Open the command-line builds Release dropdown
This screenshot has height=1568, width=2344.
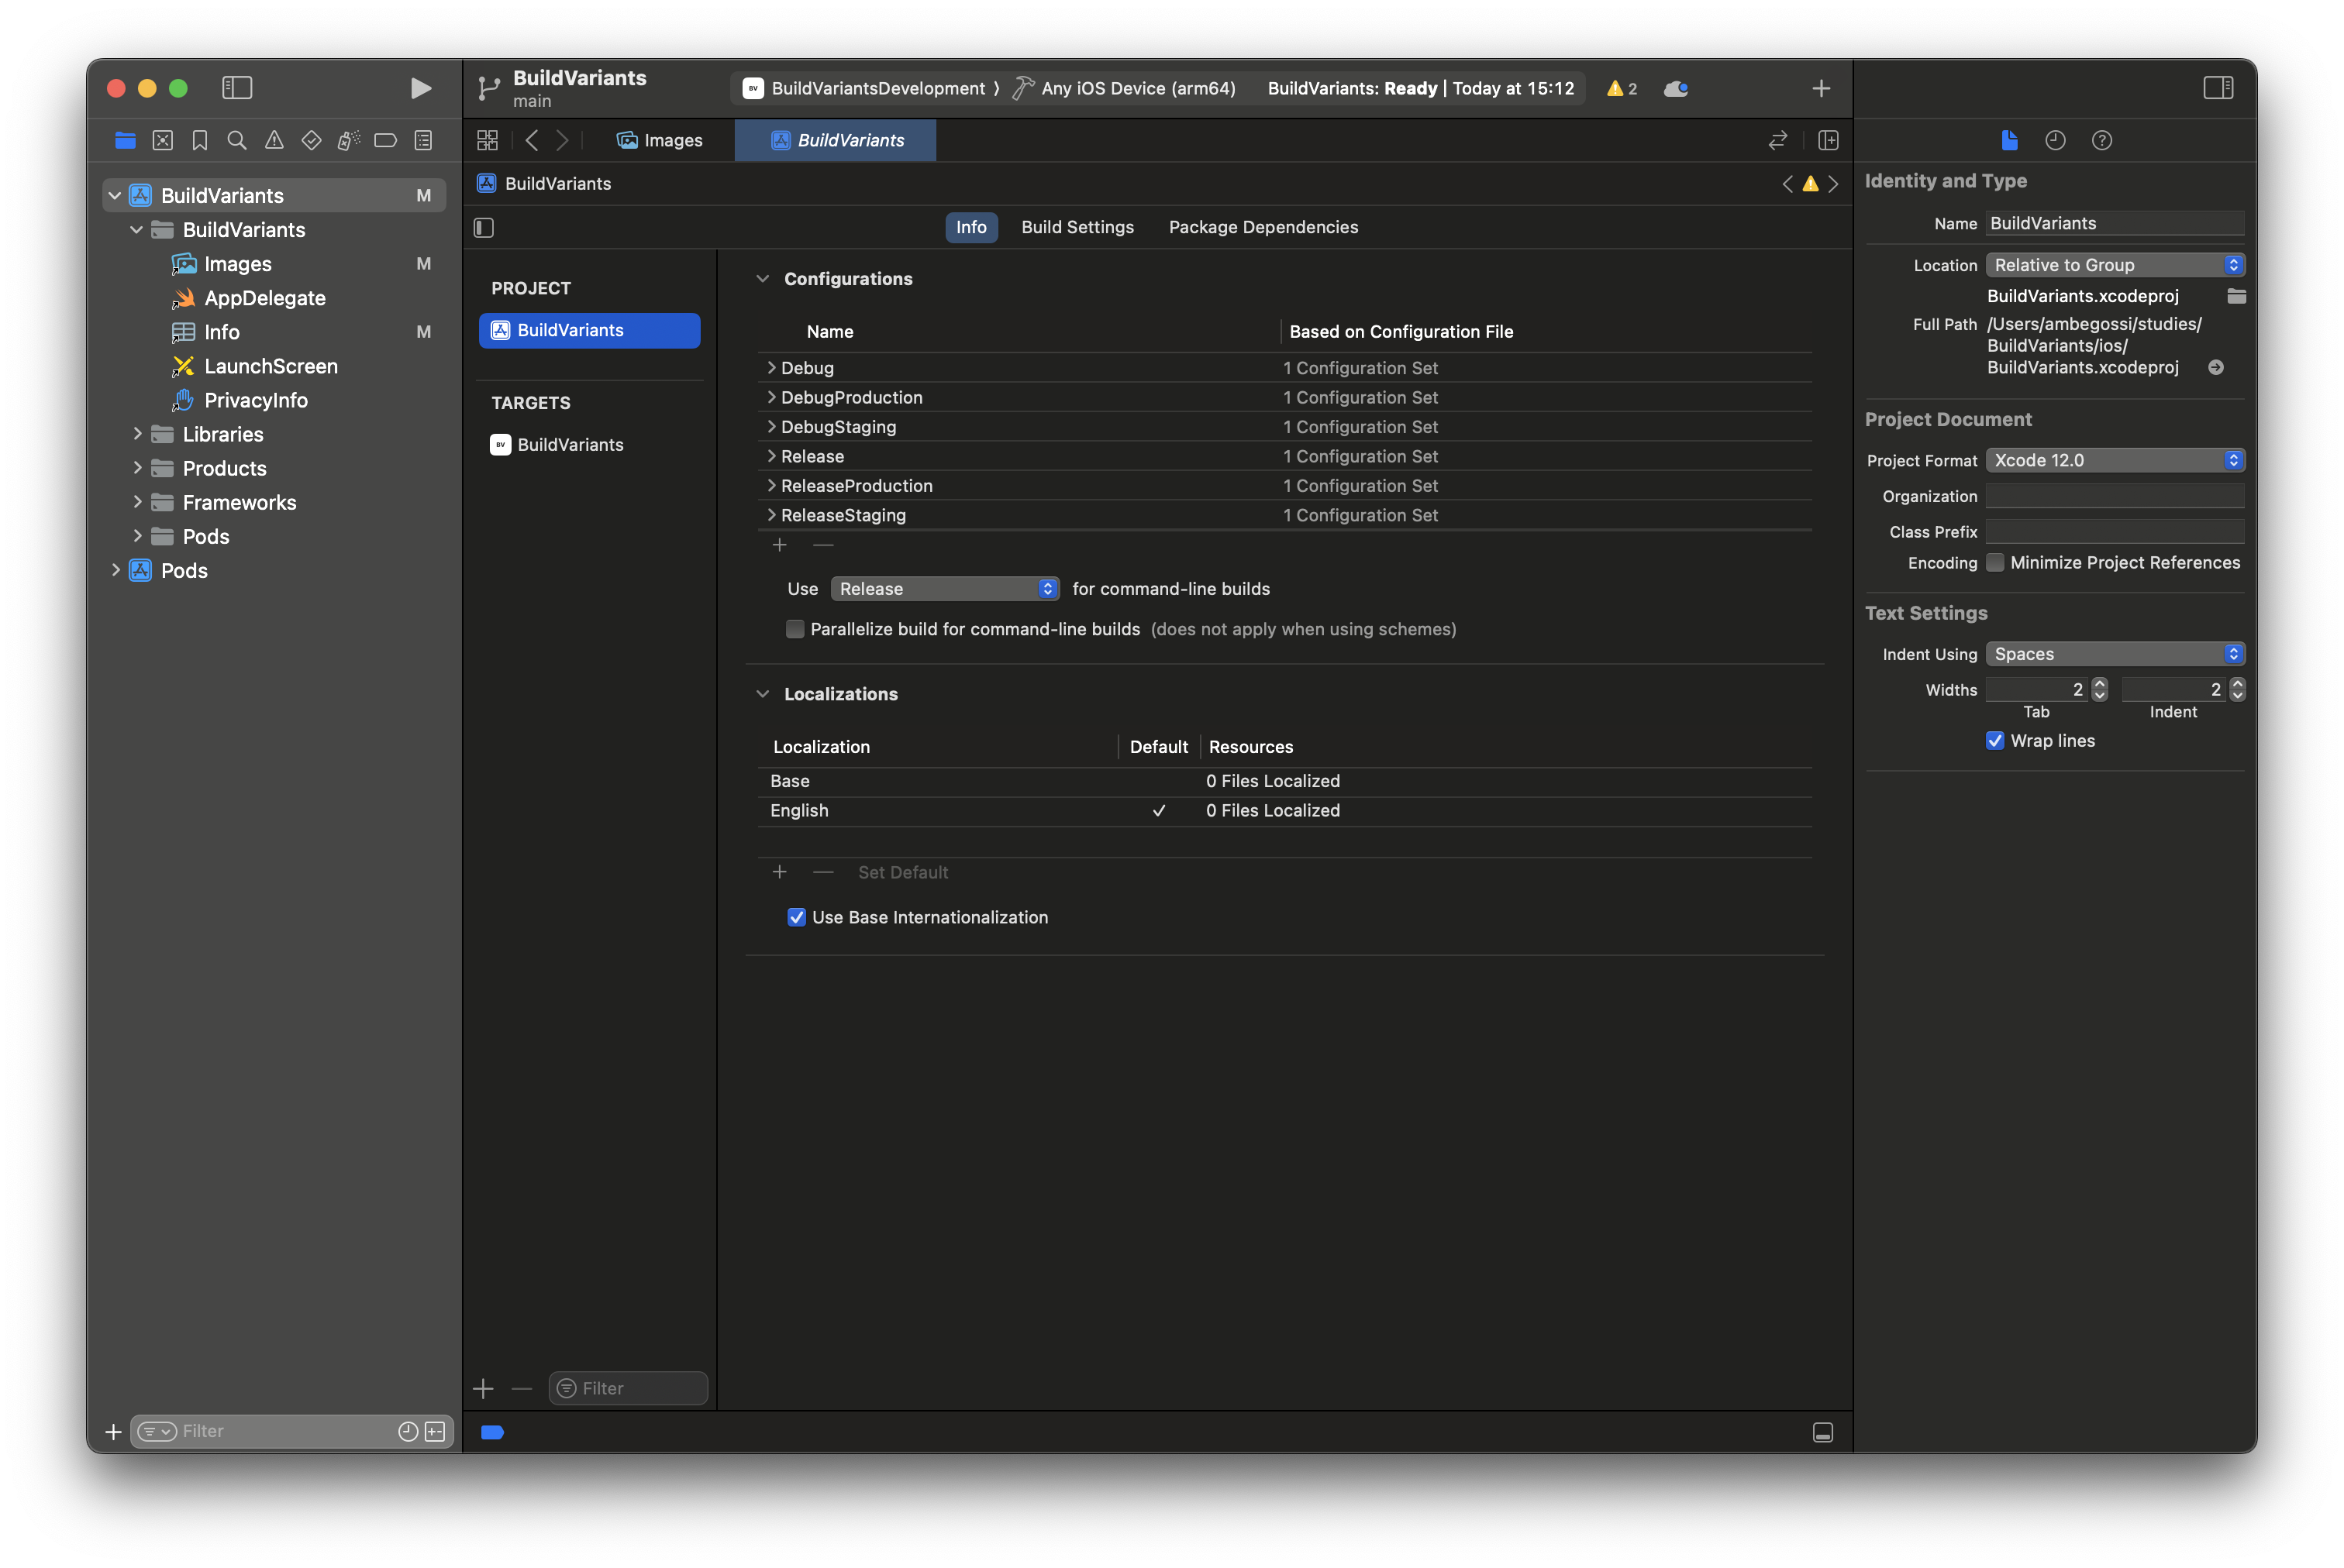point(944,589)
